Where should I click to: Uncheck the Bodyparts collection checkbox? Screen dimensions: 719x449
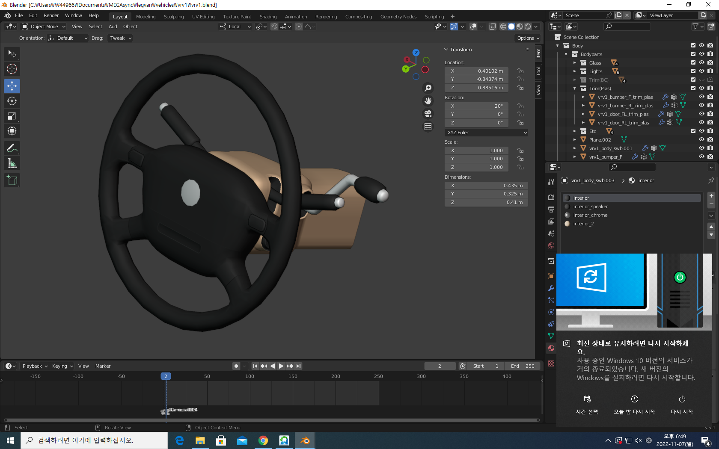point(693,54)
